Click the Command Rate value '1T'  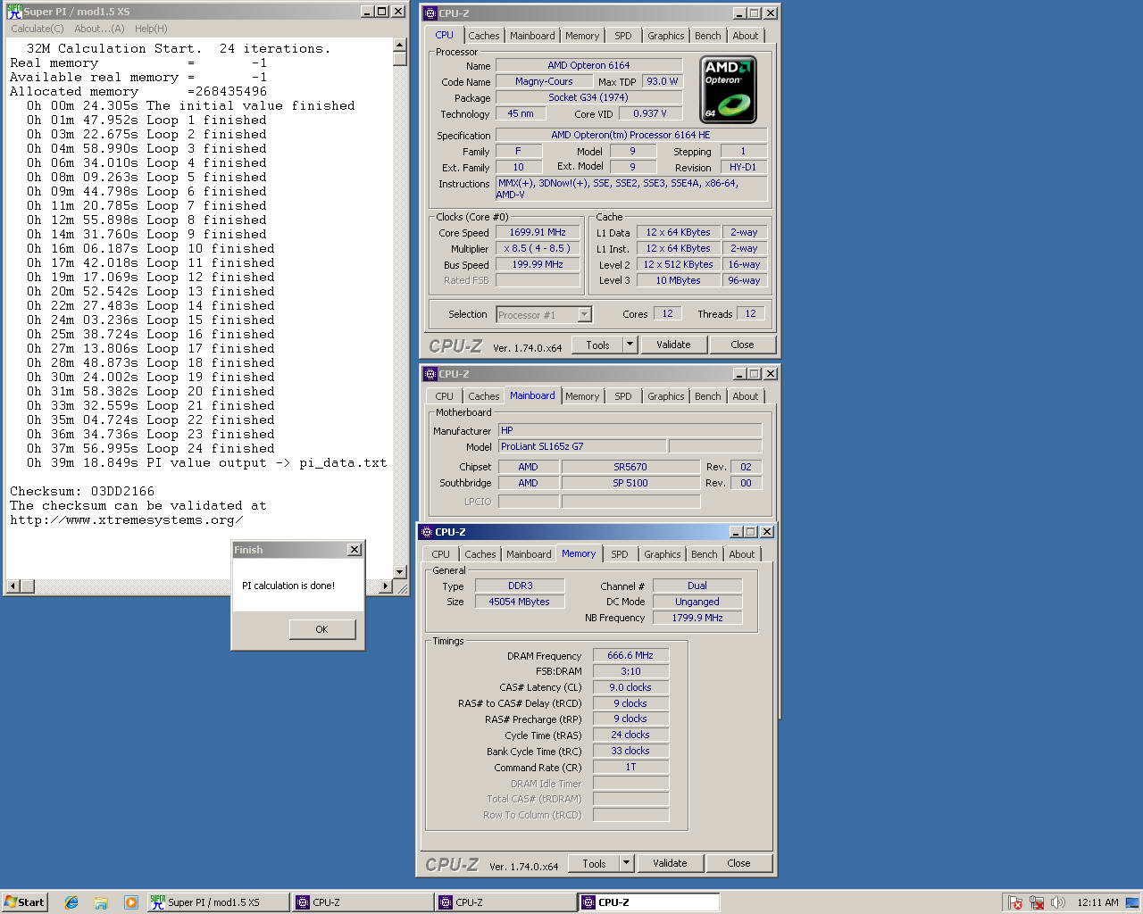(x=630, y=767)
